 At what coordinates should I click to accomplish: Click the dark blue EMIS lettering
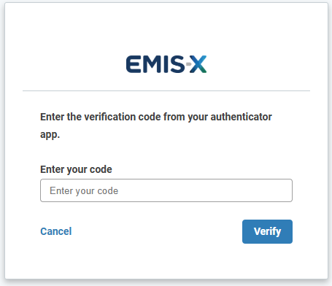click(x=155, y=64)
